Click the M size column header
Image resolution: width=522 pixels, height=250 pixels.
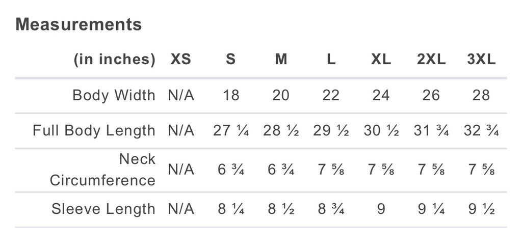pos(281,60)
